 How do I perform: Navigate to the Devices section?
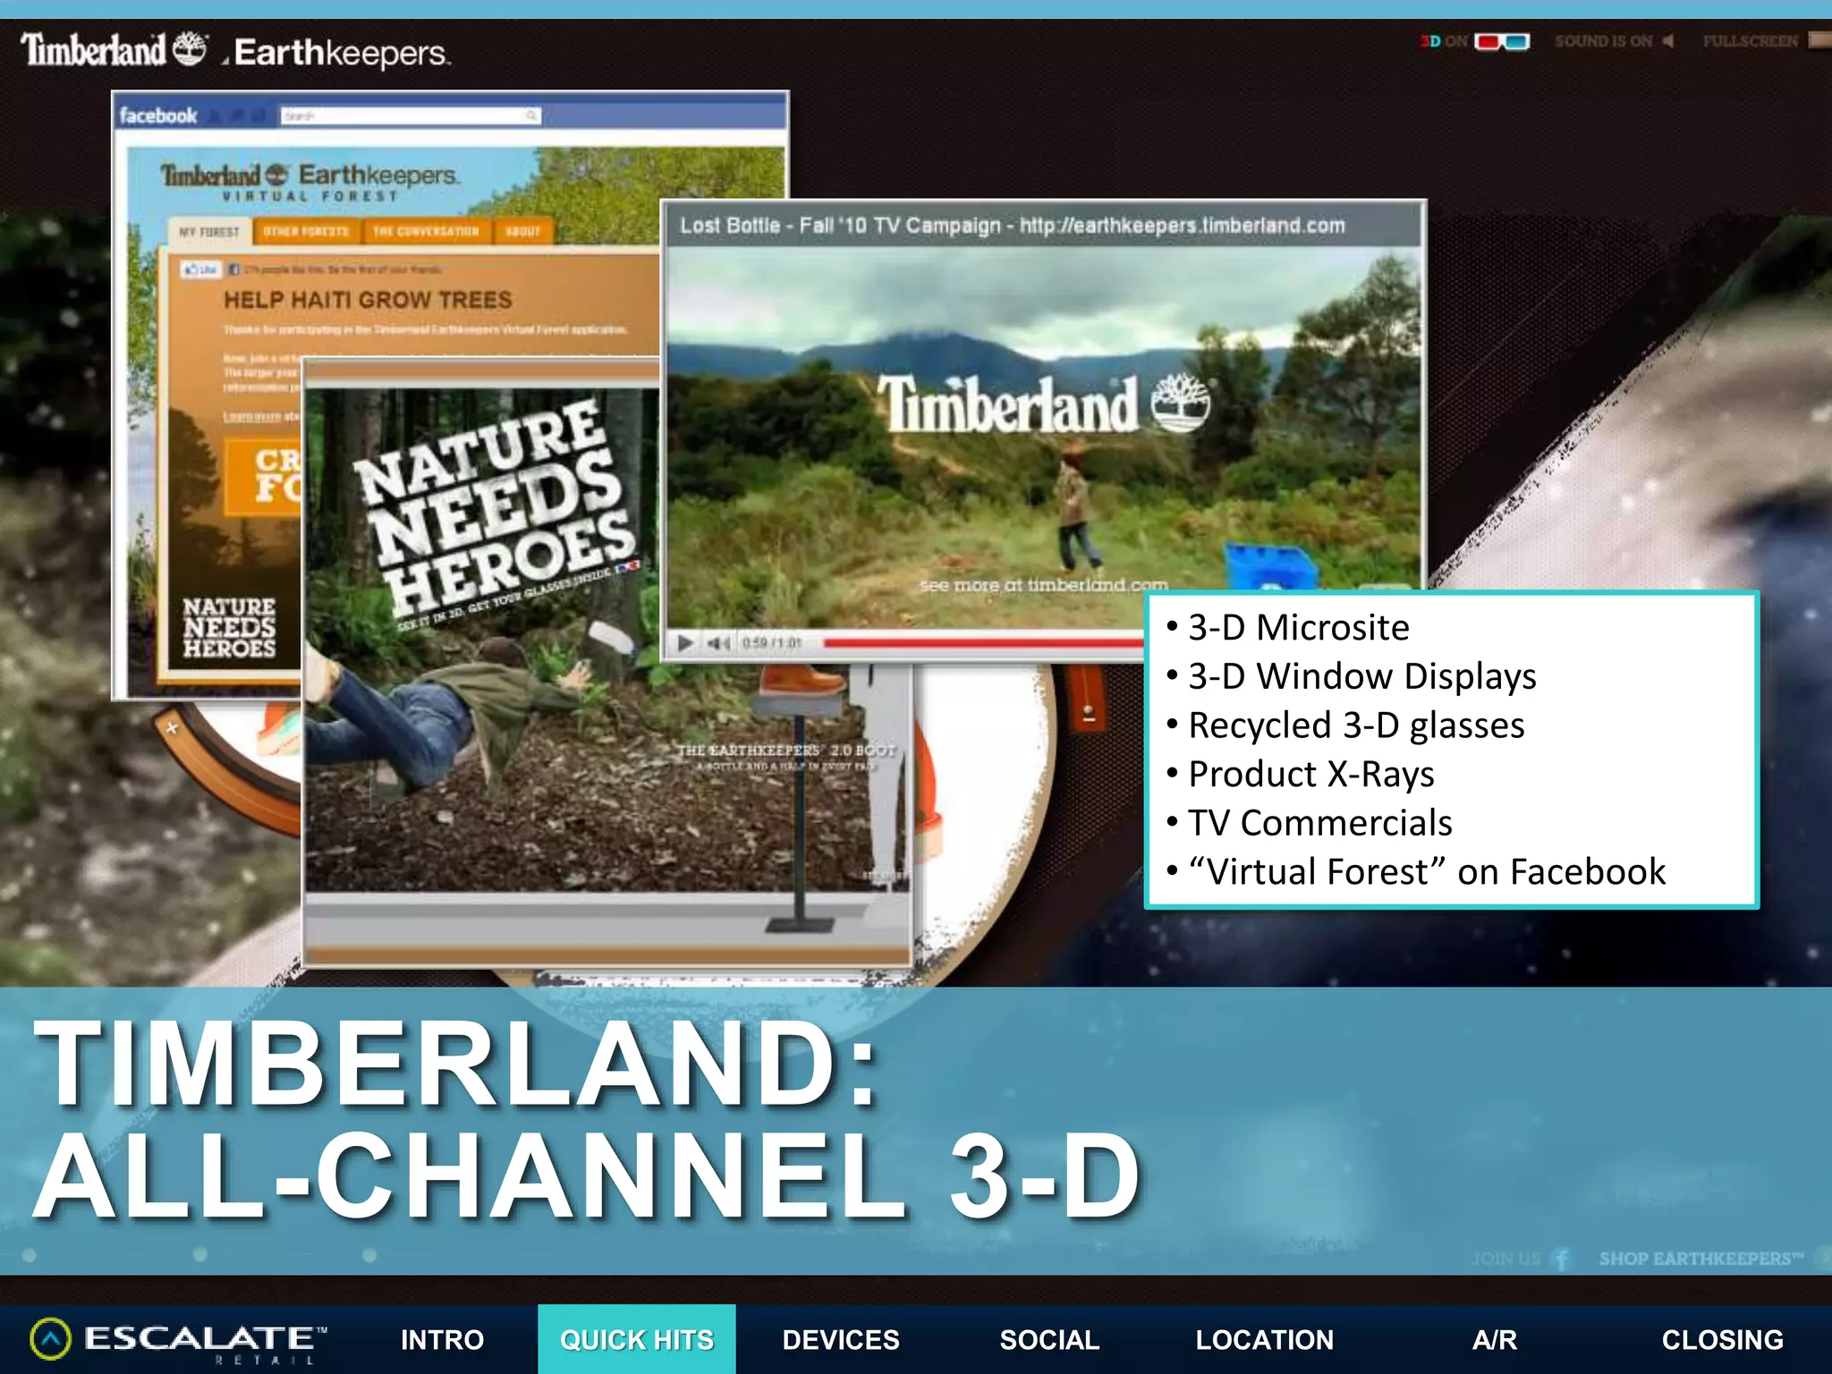pyautogui.click(x=840, y=1339)
